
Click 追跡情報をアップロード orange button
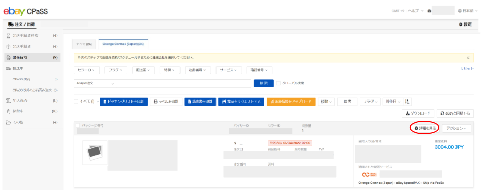point(291,102)
